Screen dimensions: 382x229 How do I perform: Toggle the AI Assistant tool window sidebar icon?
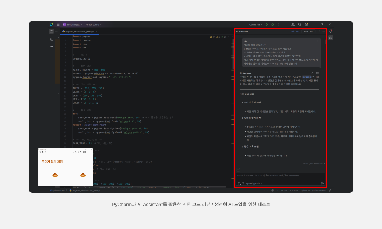coord(330,38)
